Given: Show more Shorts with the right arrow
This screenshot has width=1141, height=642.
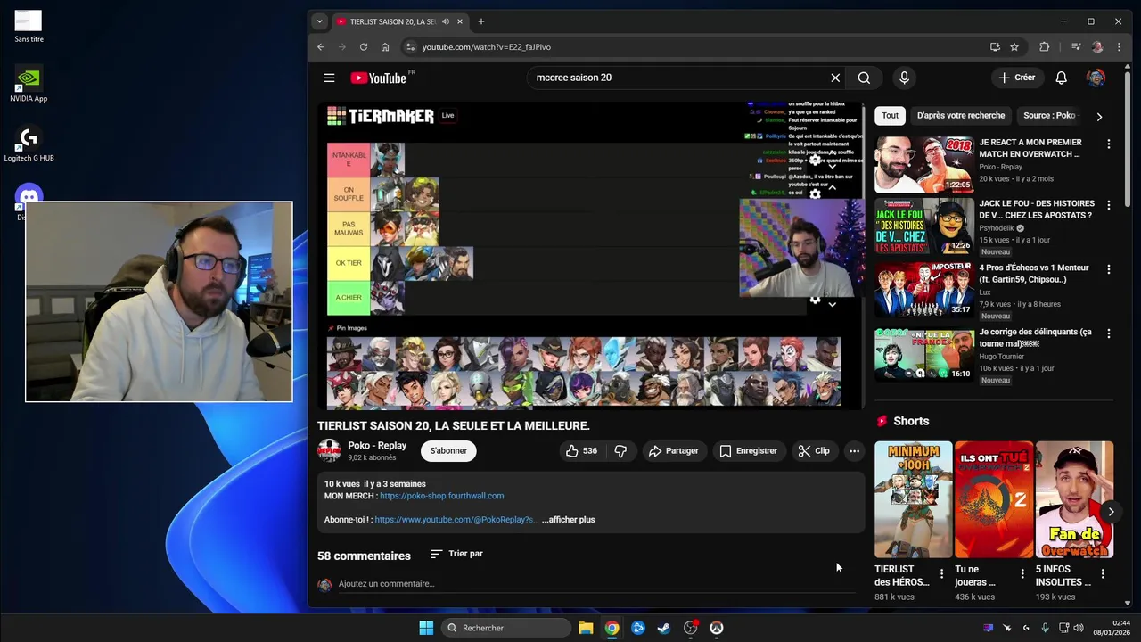Looking at the screenshot, I should click(1110, 512).
